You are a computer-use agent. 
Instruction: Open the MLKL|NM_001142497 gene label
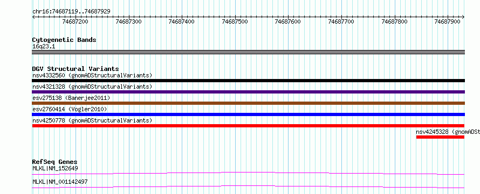[60, 182]
